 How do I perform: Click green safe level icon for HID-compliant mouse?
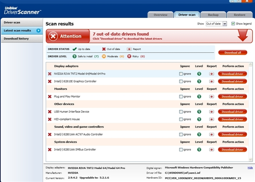(x=199, y=119)
